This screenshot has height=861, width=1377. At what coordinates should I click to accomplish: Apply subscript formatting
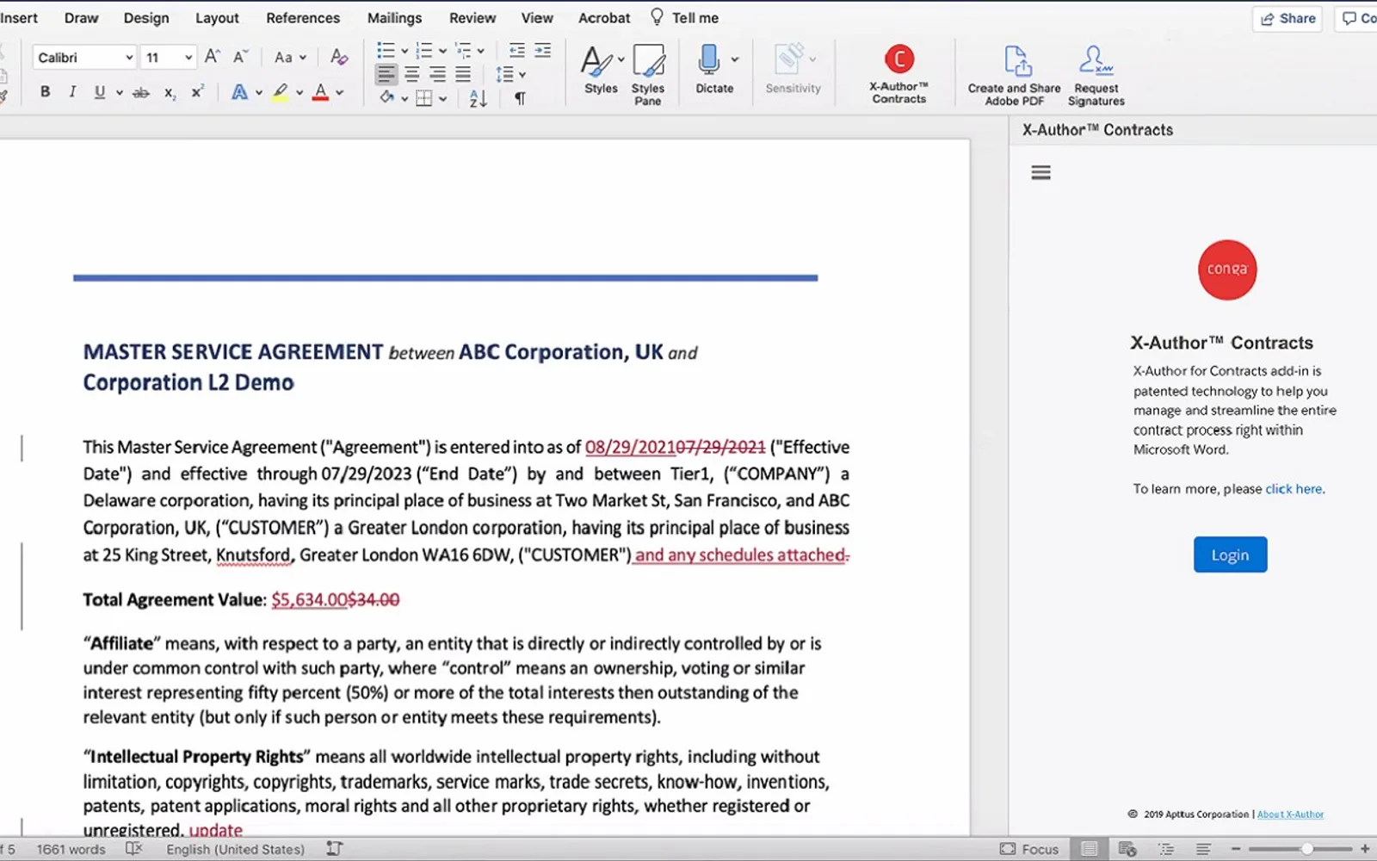coord(170,92)
